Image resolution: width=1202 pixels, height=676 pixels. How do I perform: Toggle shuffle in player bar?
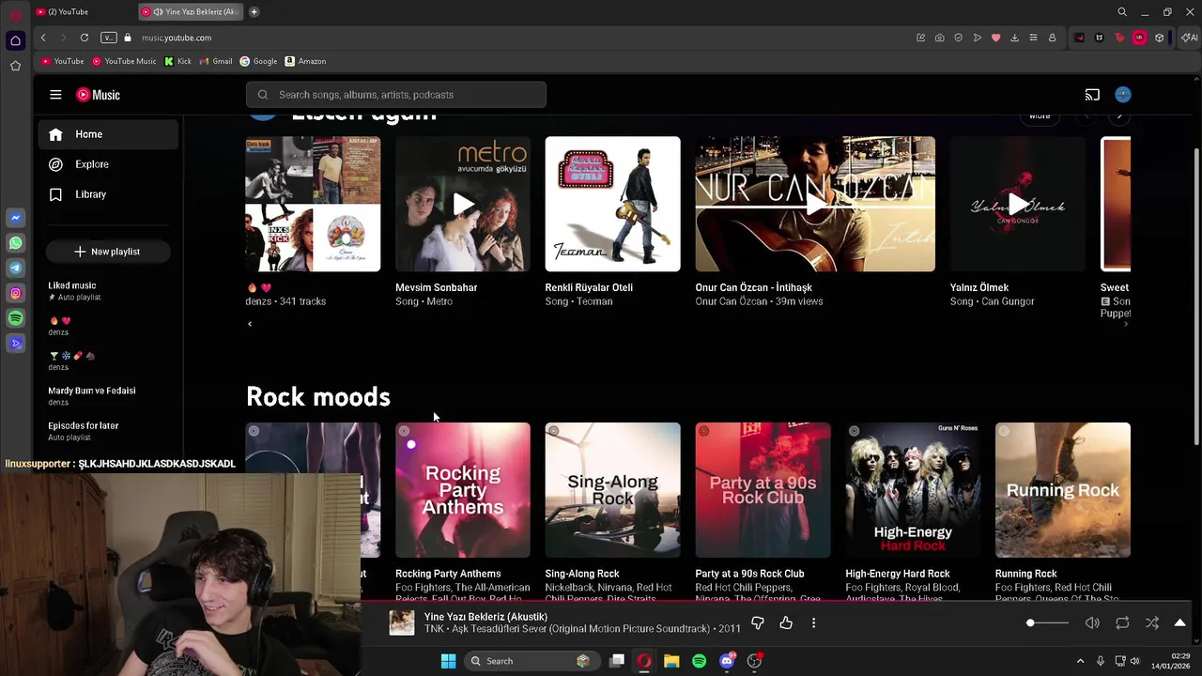tap(1152, 622)
